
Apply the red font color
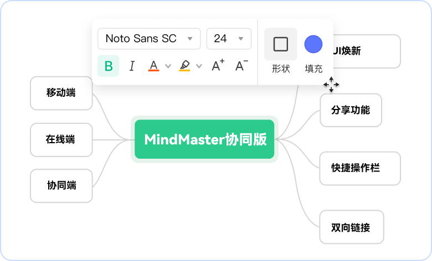click(153, 66)
